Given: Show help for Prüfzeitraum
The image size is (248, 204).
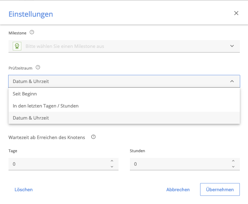Looking at the screenshot, I should [x=38, y=67].
